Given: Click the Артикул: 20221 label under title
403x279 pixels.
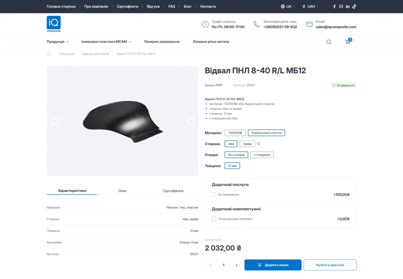Looking at the screenshot, I should click(x=244, y=85).
